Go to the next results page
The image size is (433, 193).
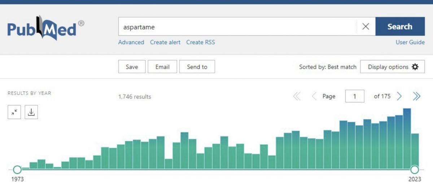399,96
